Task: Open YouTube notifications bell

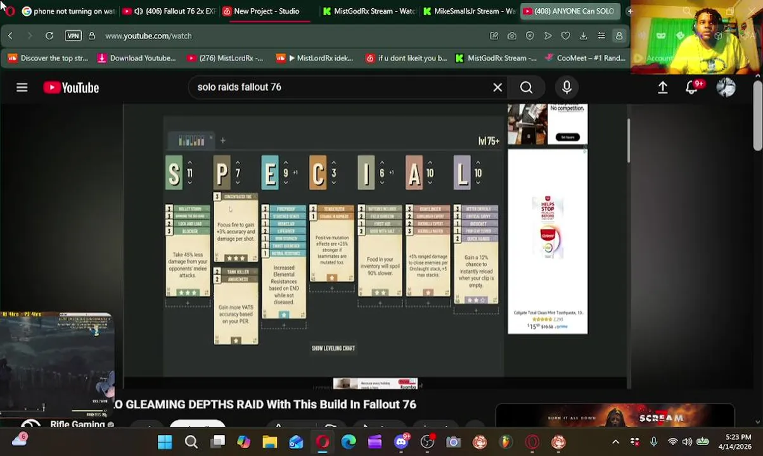Action: tap(692, 87)
